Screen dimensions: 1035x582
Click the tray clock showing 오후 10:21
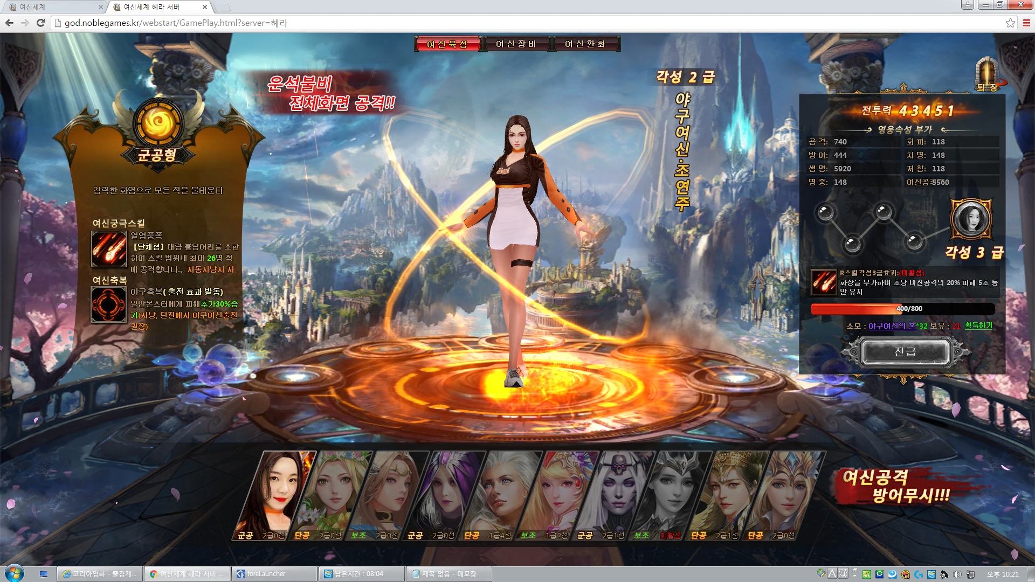[x=1003, y=574]
